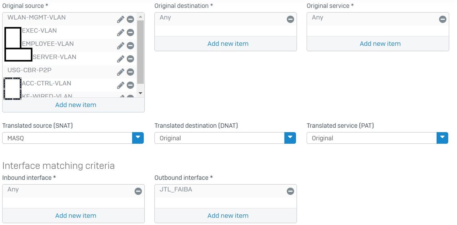Remove the EMPLOYEE-VLAN source entry
This screenshot has height=225, width=457.
click(130, 46)
